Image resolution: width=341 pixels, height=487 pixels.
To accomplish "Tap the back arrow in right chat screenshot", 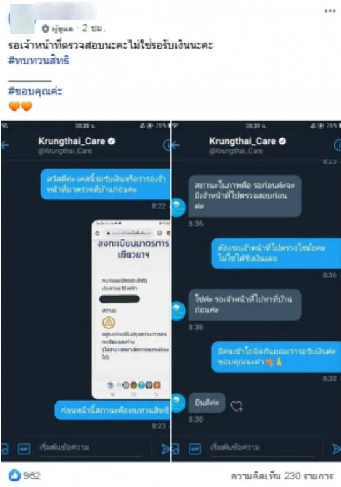I will pos(175,145).
